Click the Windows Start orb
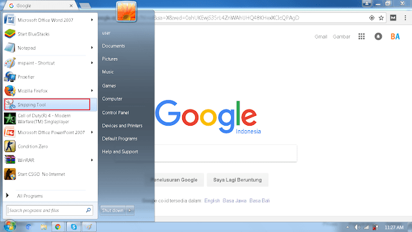Image resolution: width=412 pixels, height=232 pixels. click(x=10, y=226)
